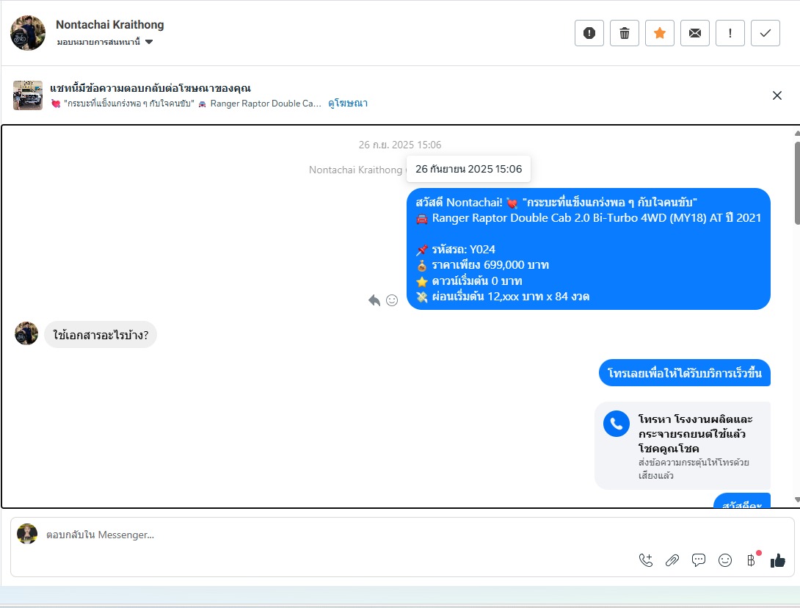The image size is (800, 608).
Task: Open saved replies speech bubble icon
Action: point(699,560)
